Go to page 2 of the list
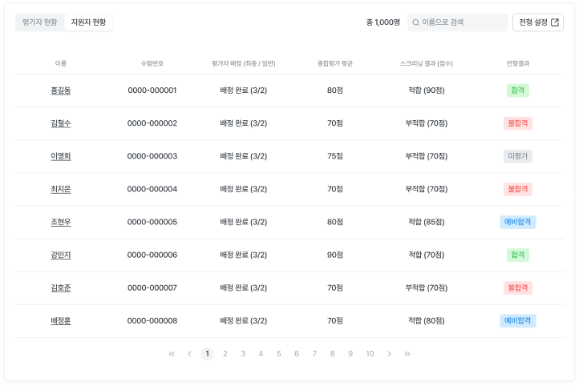 225,353
